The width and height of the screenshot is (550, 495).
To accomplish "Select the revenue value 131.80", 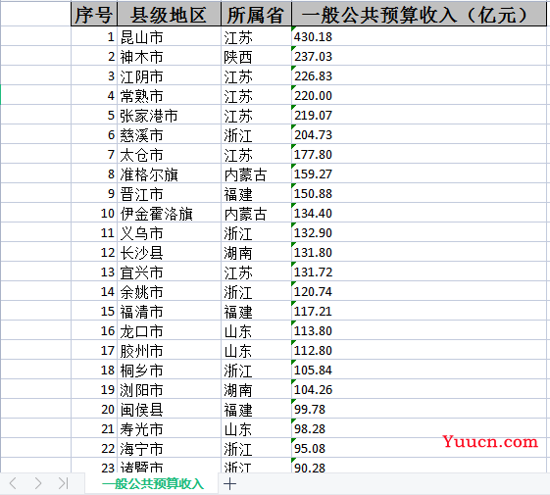I will [419, 253].
